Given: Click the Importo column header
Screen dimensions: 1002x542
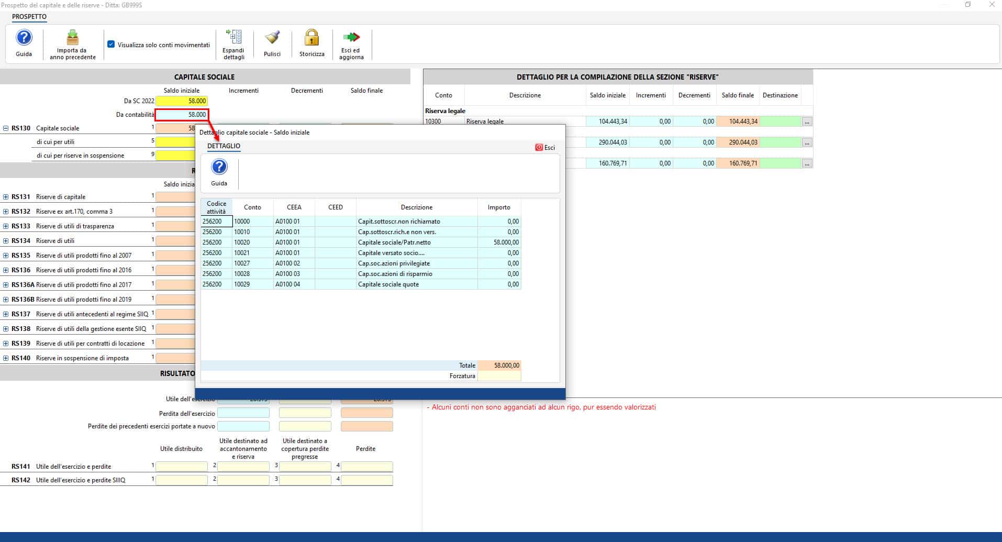Looking at the screenshot, I should click(498, 207).
